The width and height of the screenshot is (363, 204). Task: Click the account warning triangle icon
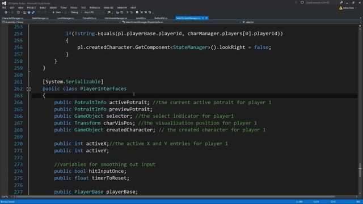341,8
